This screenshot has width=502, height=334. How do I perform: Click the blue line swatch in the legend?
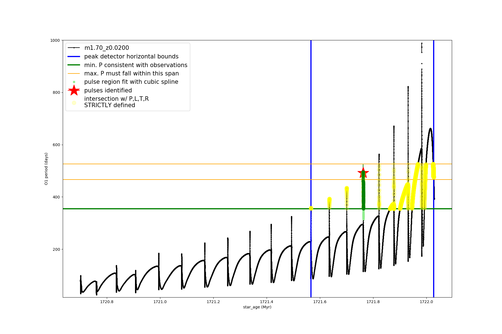tap(74, 57)
